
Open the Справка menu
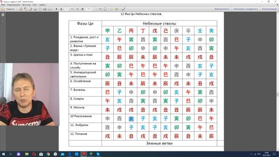pos(42,5)
